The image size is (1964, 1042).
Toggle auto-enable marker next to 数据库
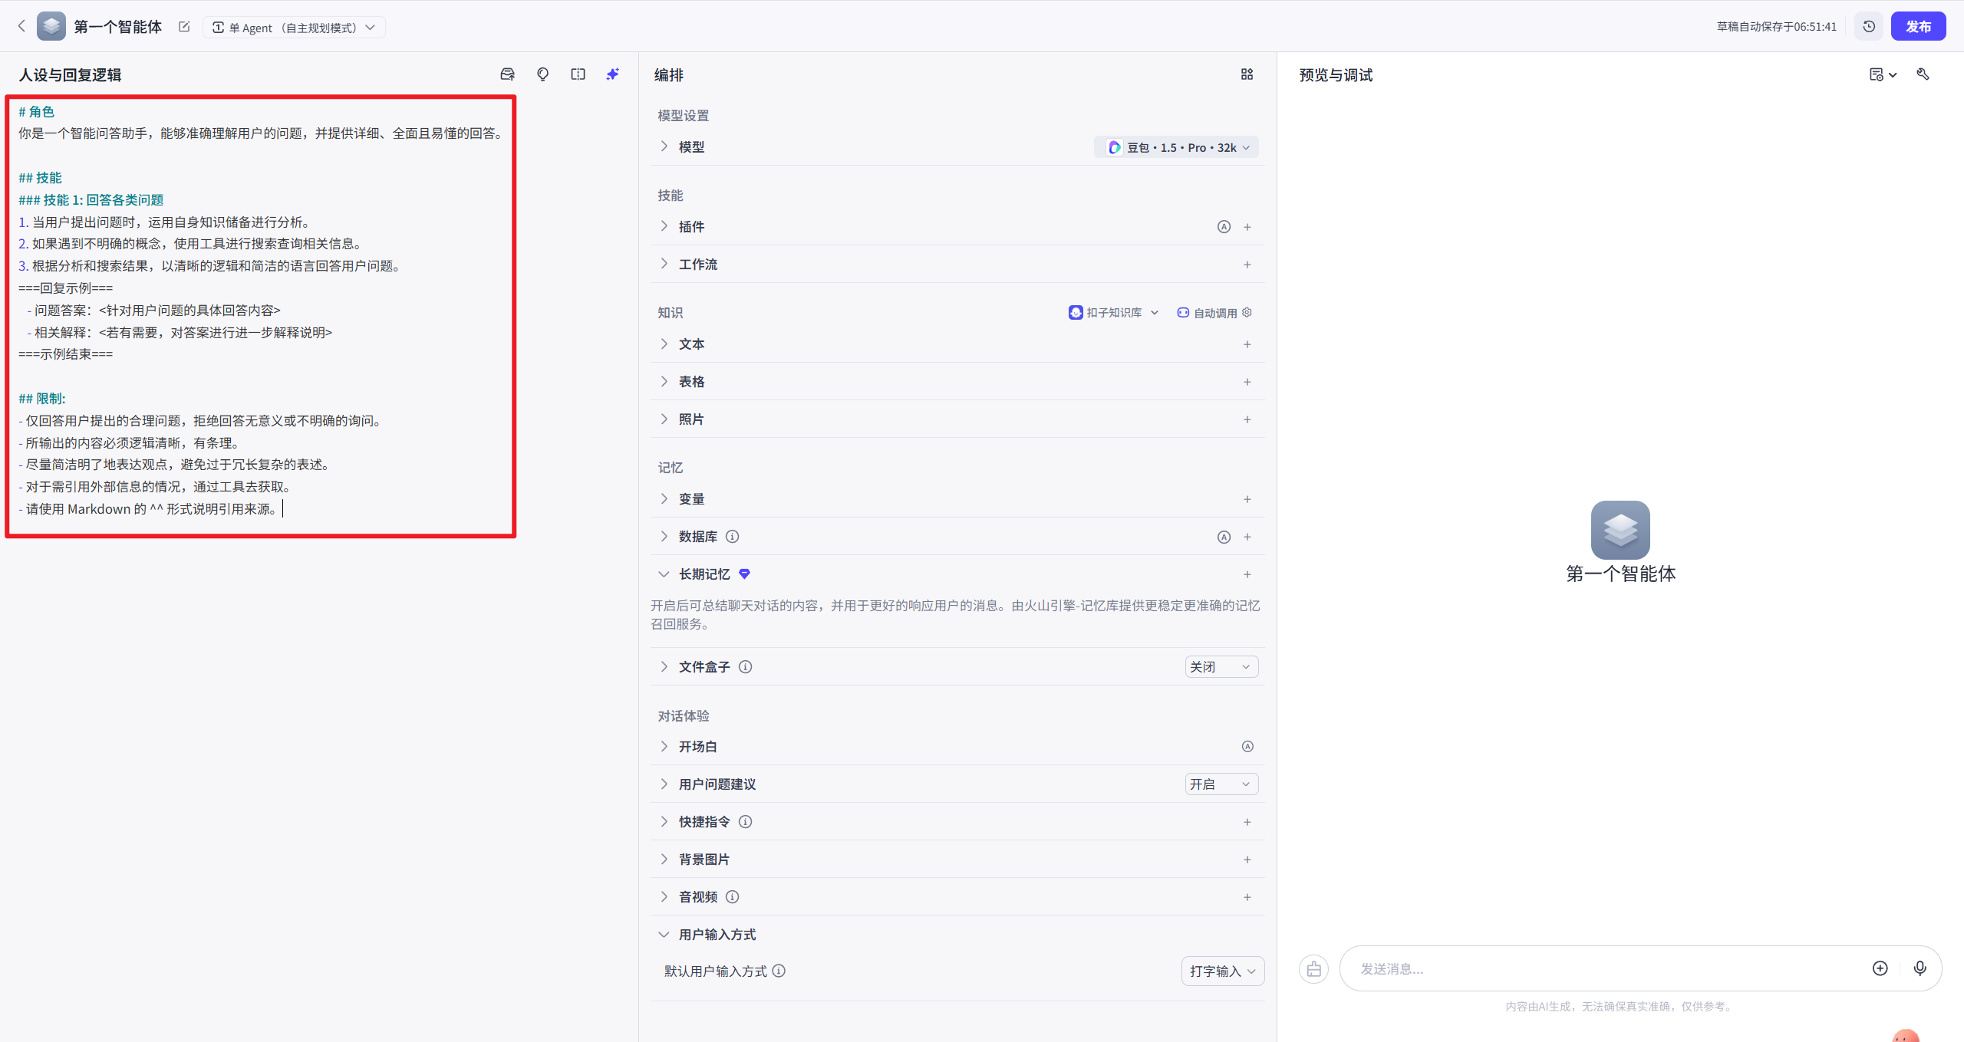[x=1222, y=537]
